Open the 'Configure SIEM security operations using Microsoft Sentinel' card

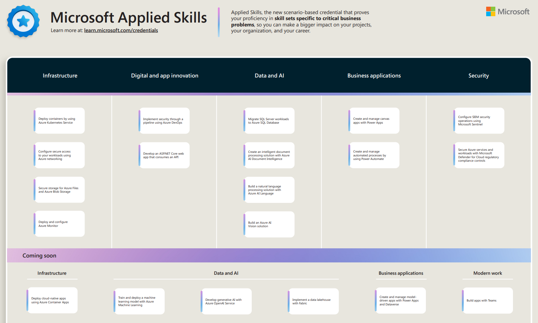coord(479,120)
